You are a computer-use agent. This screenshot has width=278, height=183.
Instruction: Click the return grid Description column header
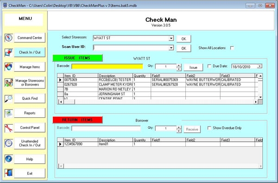[x=115, y=140]
